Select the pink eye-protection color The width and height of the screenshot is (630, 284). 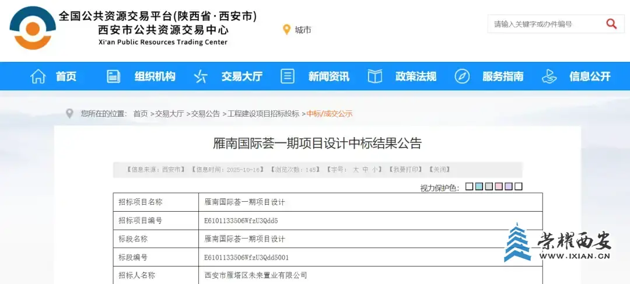pyautogui.click(x=498, y=187)
